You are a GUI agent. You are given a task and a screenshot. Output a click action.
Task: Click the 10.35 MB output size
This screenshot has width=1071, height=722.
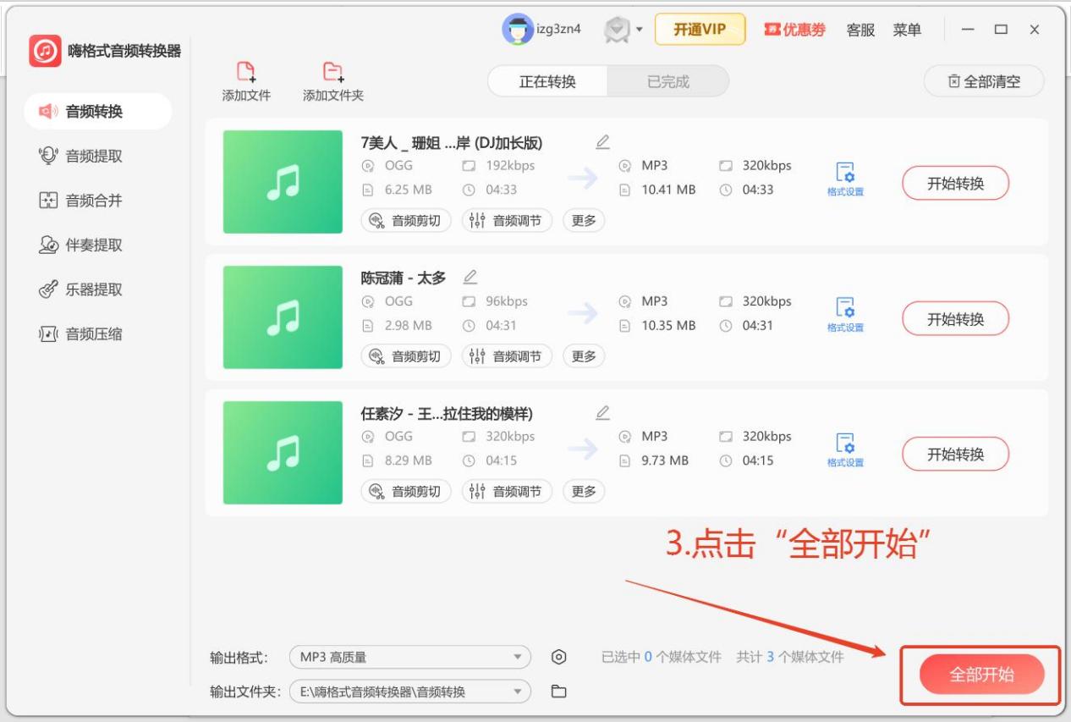[668, 325]
